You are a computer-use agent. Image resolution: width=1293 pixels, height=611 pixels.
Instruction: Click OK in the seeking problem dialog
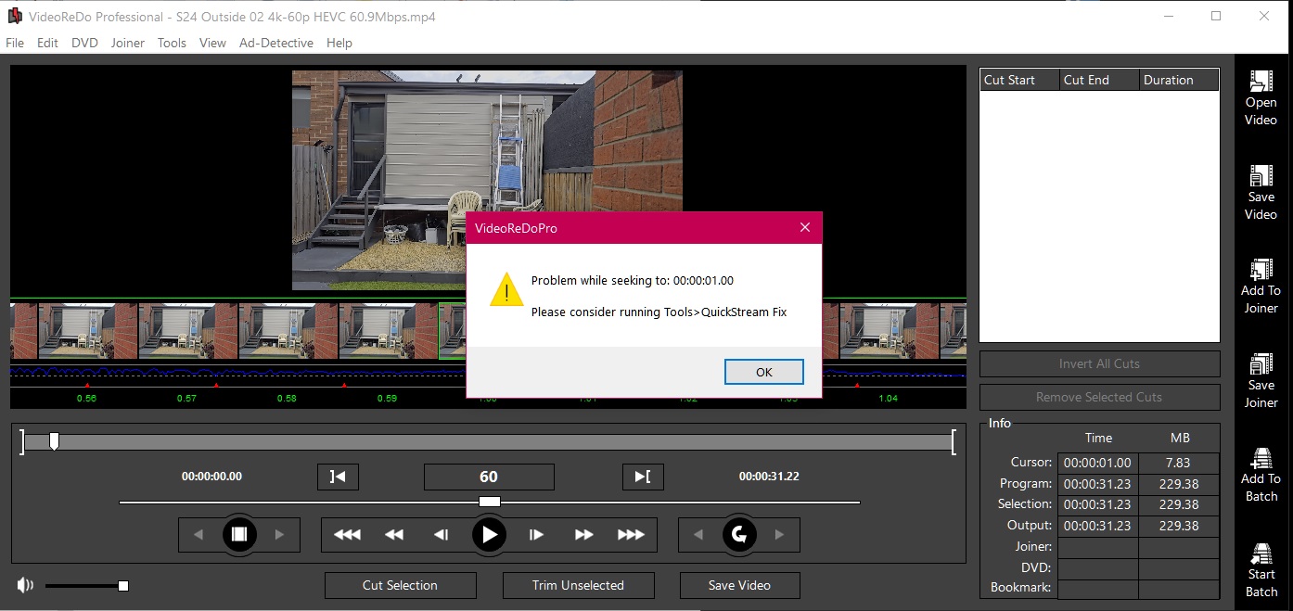[x=763, y=372]
